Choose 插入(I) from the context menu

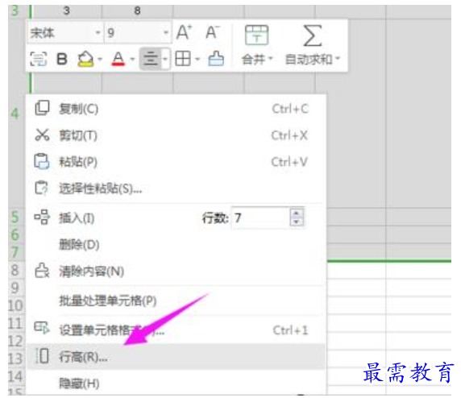[77, 218]
